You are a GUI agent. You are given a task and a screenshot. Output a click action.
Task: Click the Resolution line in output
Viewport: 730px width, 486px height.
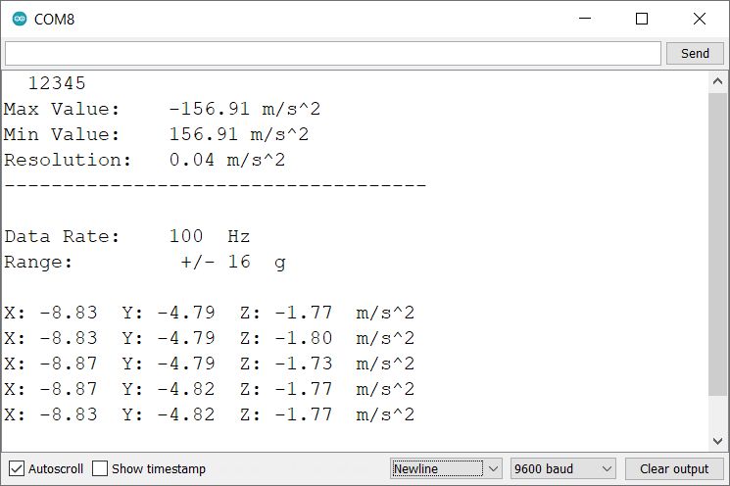[145, 159]
